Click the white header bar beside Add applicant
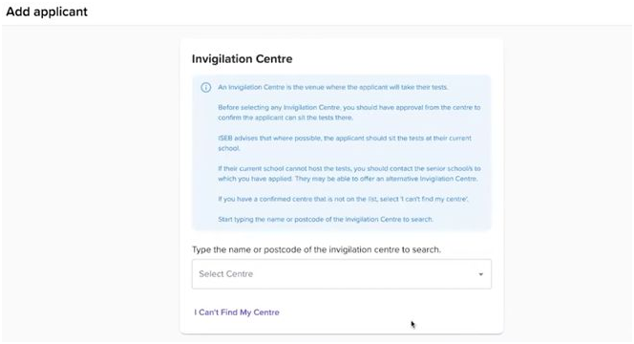Viewport: 634px width, 344px height. [x=356, y=12]
